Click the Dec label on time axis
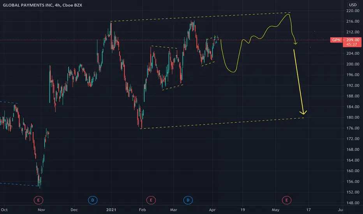 (74, 210)
